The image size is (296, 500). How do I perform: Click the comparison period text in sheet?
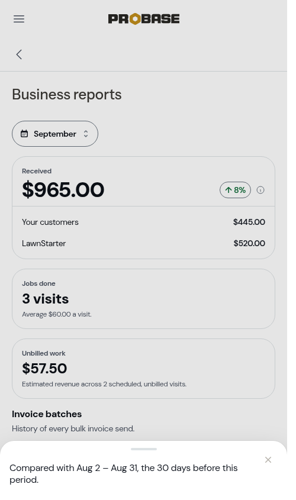pyautogui.click(x=124, y=474)
